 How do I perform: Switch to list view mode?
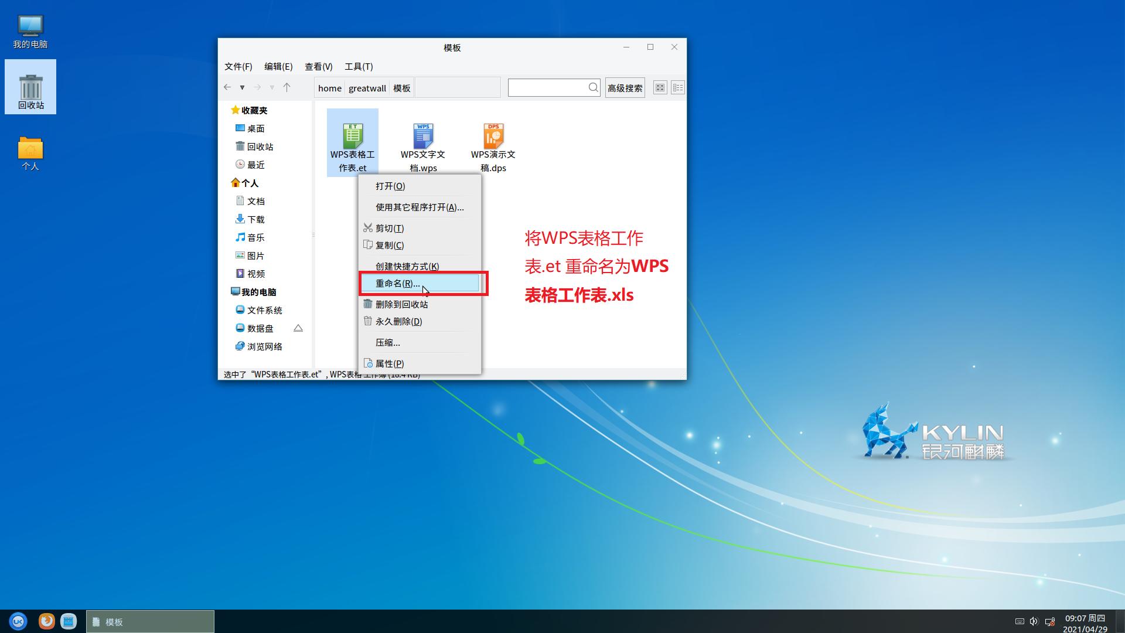tap(677, 87)
